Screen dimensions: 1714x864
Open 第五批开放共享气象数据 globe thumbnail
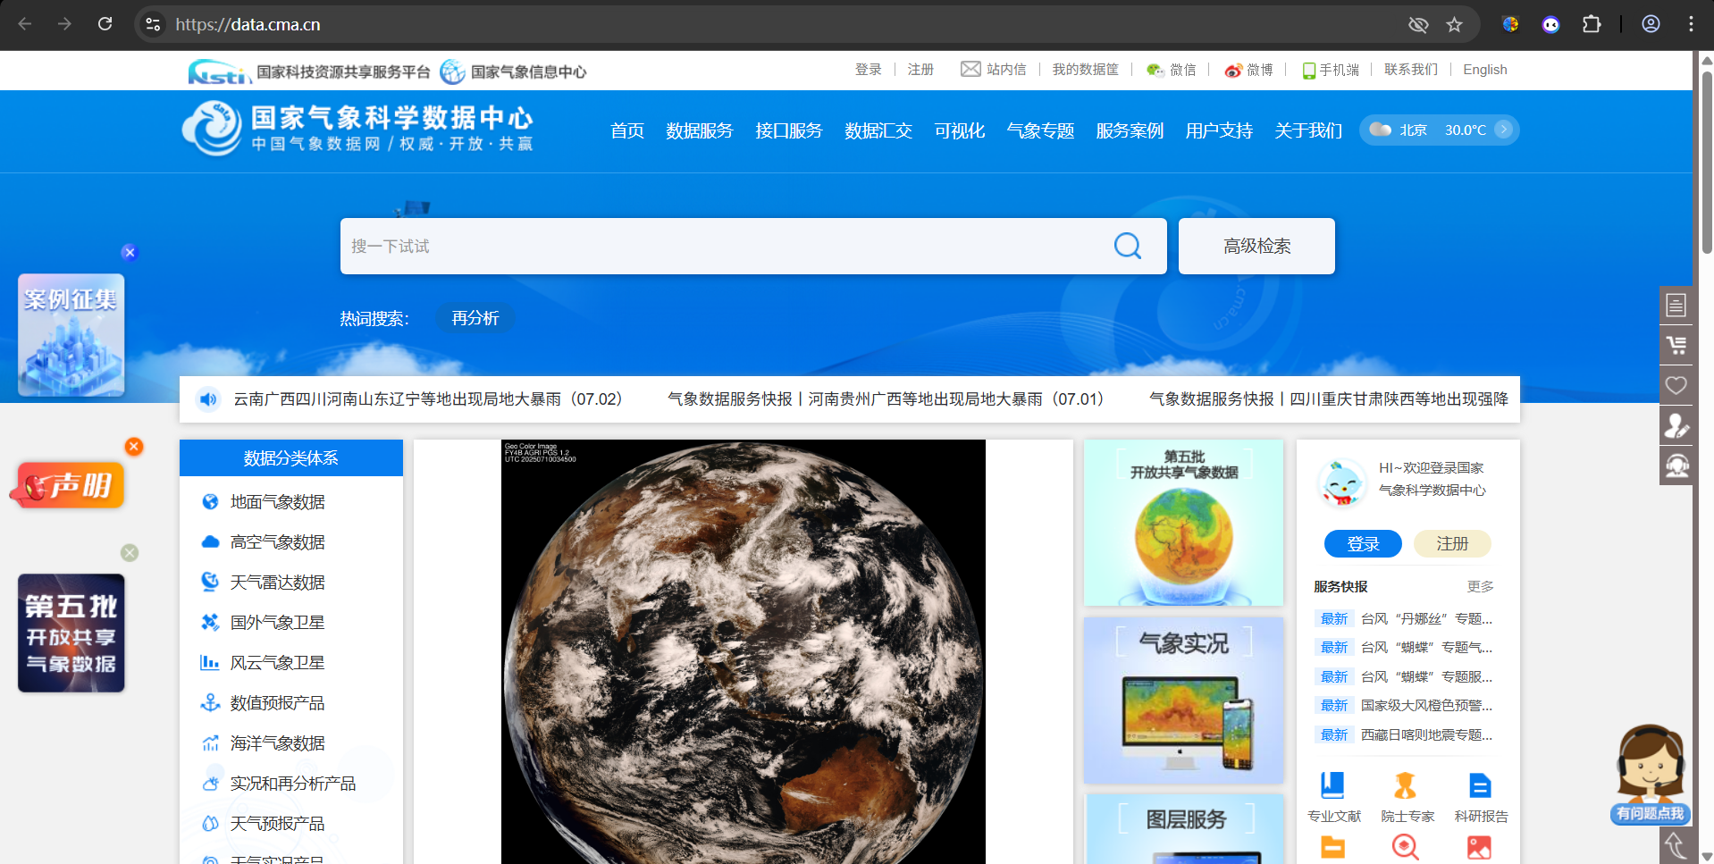[1183, 523]
